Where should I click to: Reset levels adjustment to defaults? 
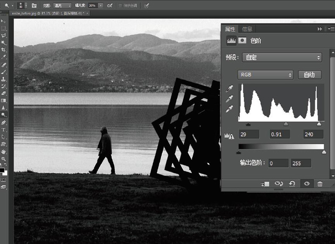point(292,184)
